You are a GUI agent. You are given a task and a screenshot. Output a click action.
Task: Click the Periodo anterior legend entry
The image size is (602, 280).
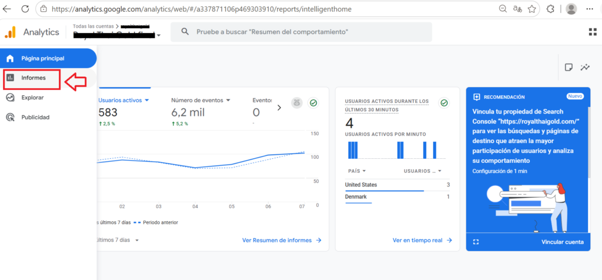(x=156, y=222)
